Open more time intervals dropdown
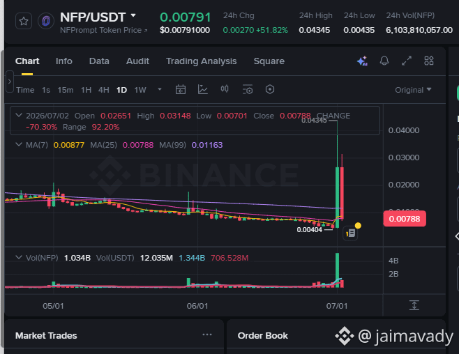The image size is (459, 354). pyautogui.click(x=160, y=89)
